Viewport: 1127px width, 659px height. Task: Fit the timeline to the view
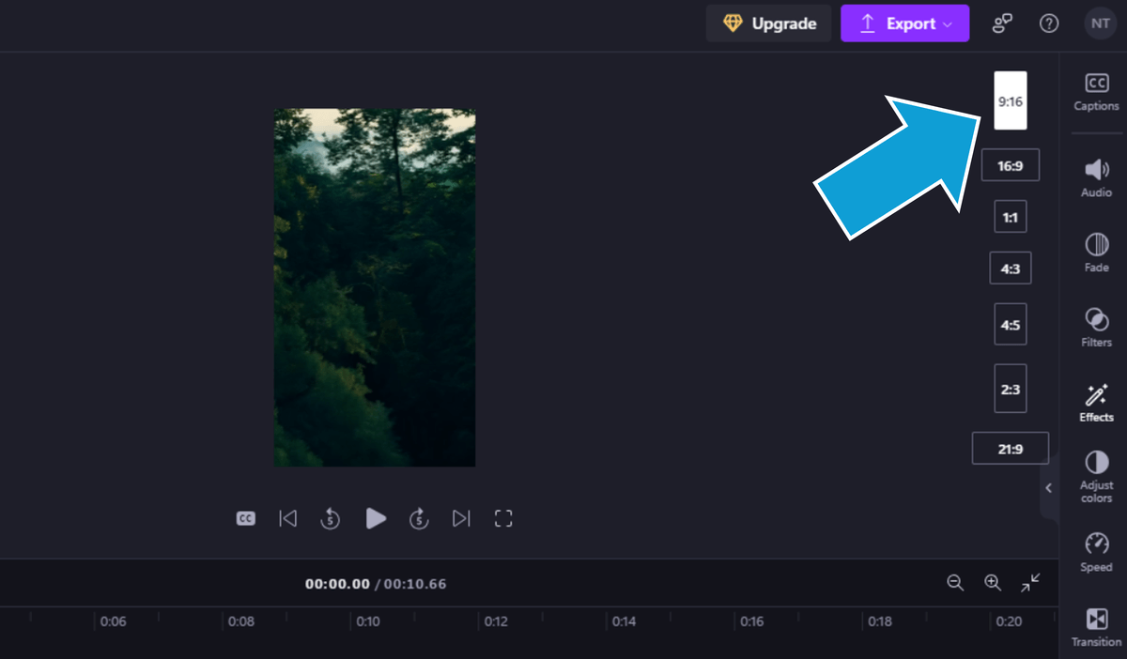(1029, 583)
